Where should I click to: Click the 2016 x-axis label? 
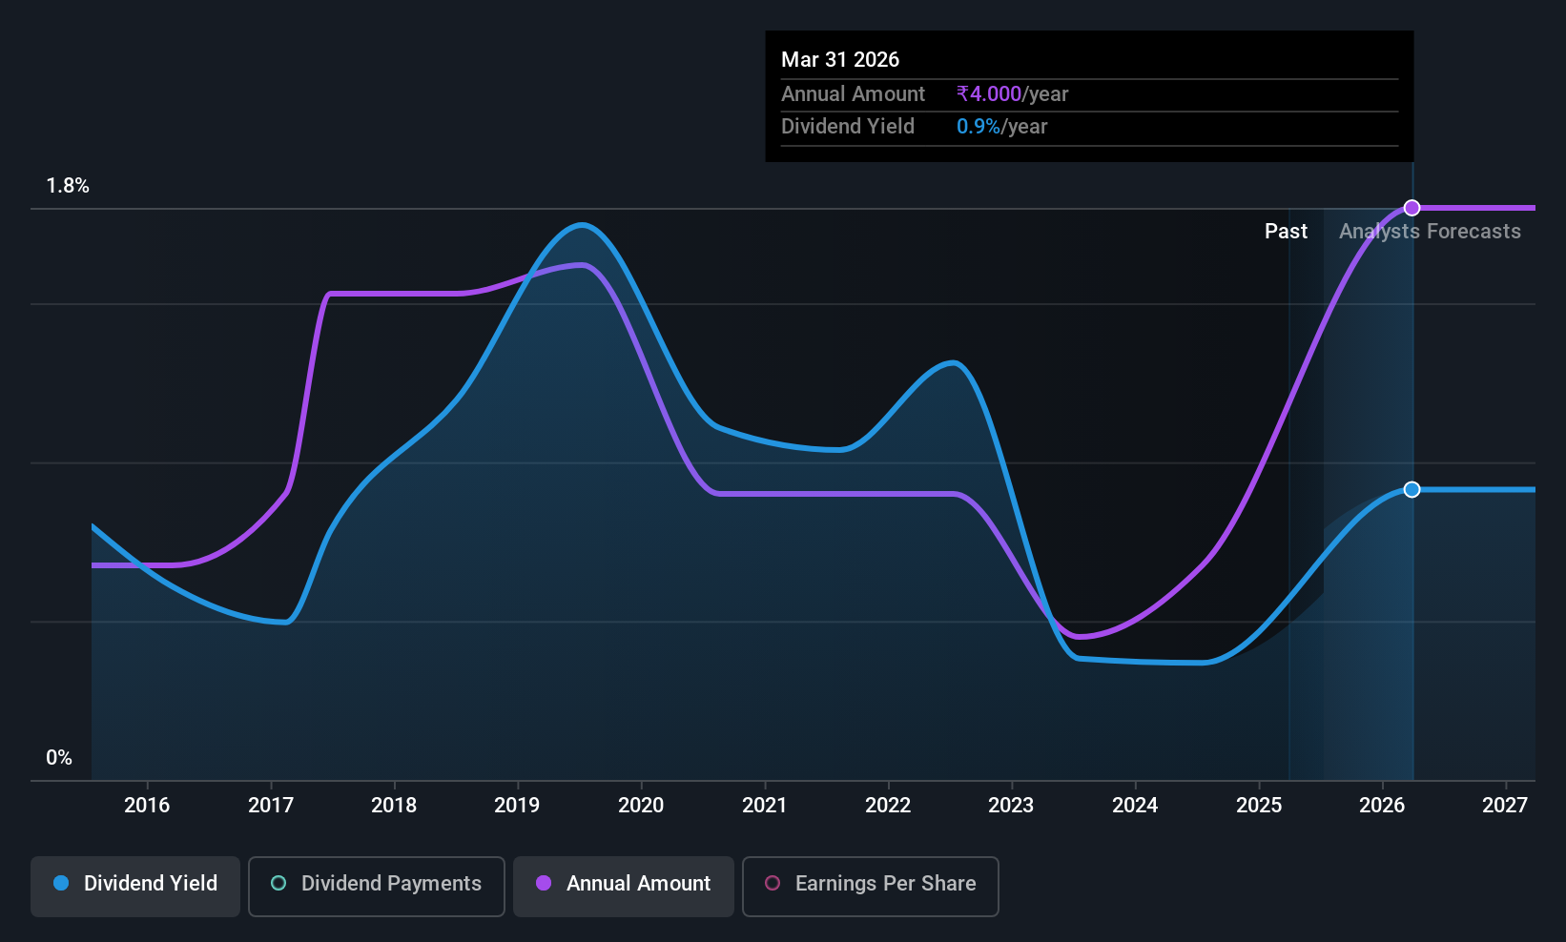[147, 806]
